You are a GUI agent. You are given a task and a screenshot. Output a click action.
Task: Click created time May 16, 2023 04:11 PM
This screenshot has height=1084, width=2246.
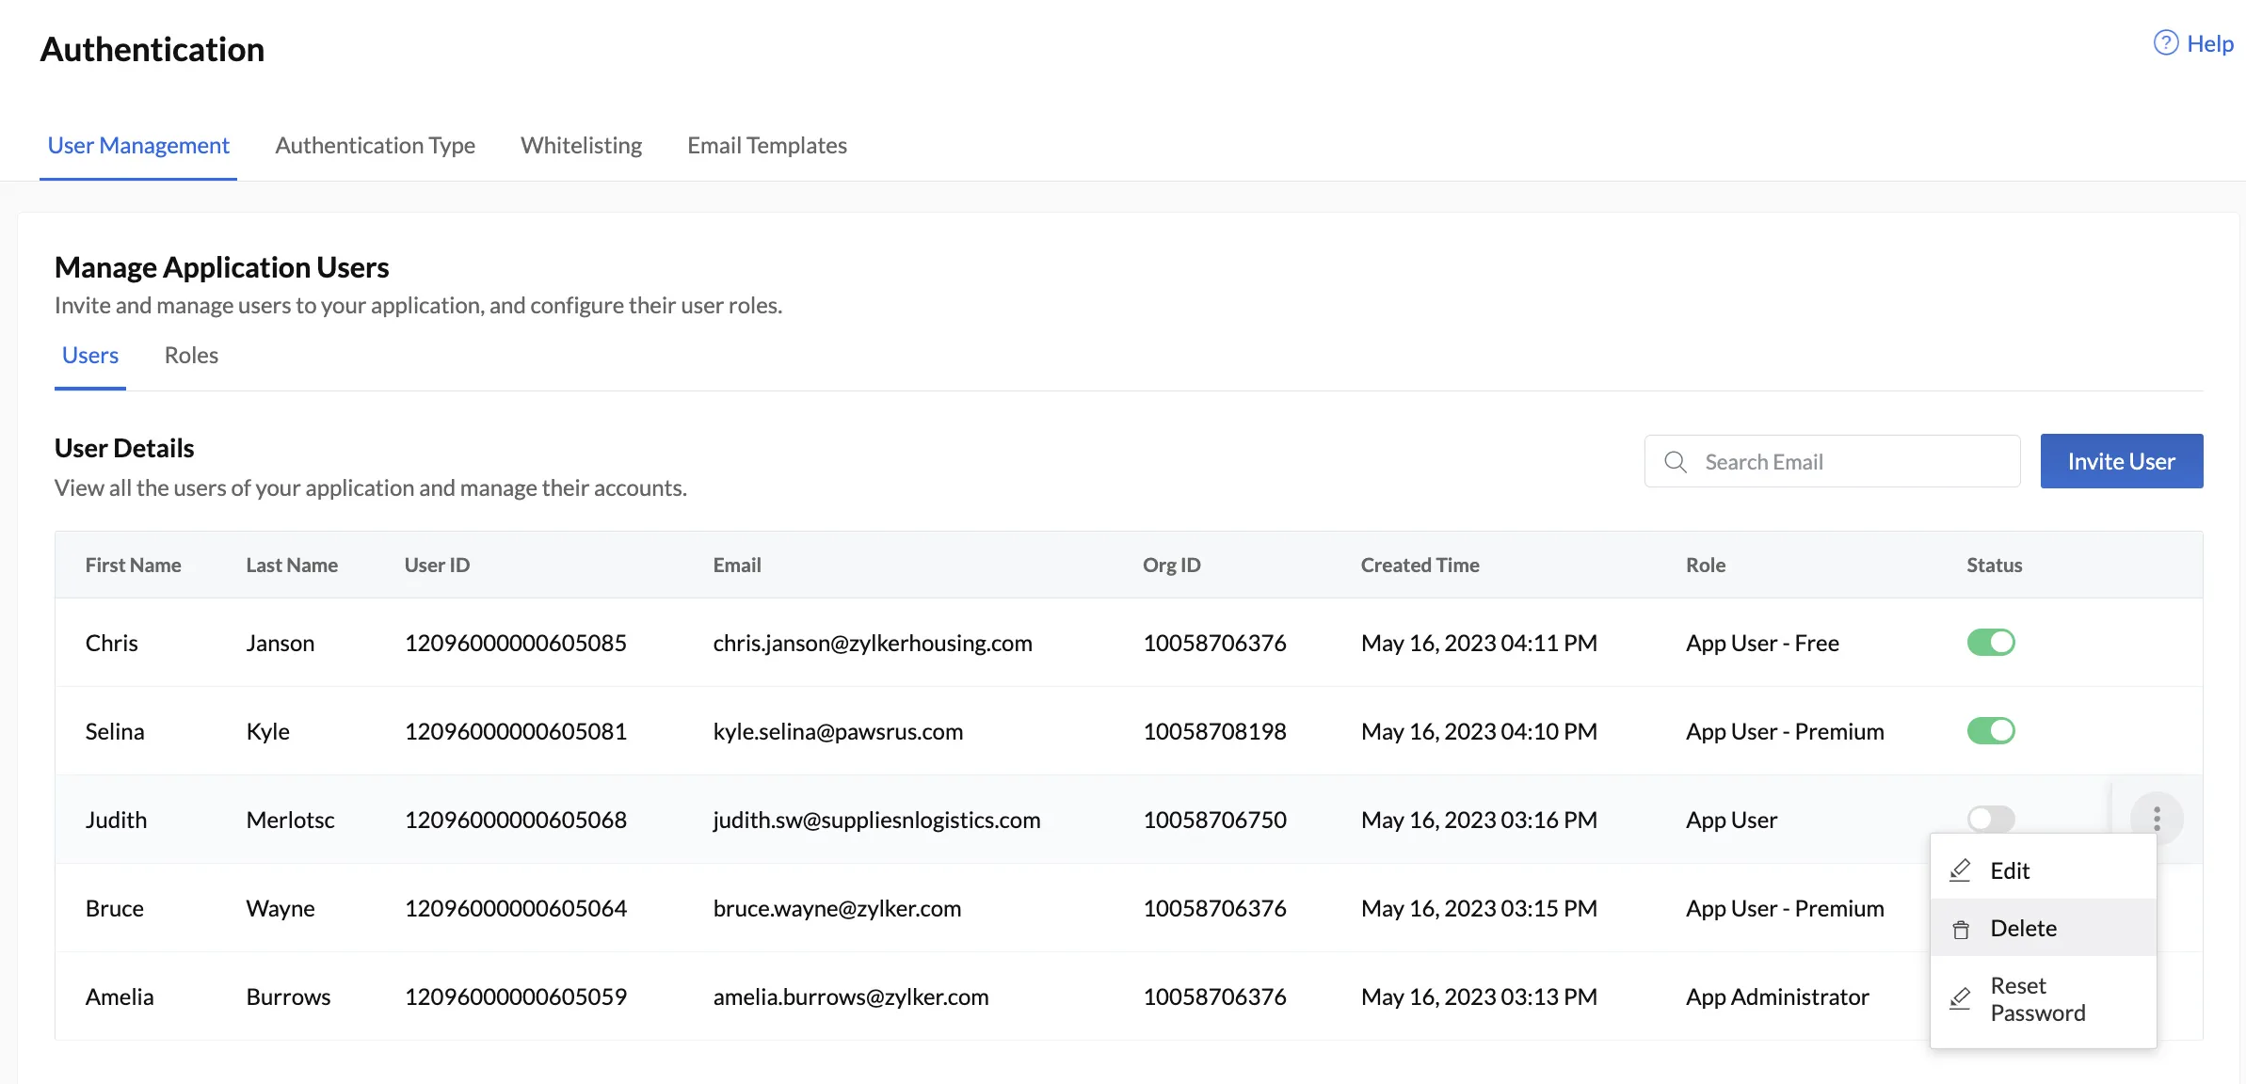(1479, 643)
